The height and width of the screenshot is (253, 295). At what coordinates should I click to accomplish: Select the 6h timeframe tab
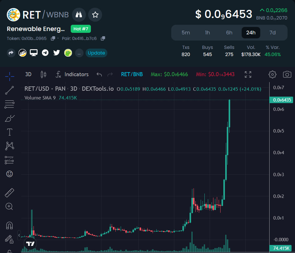coord(229,33)
